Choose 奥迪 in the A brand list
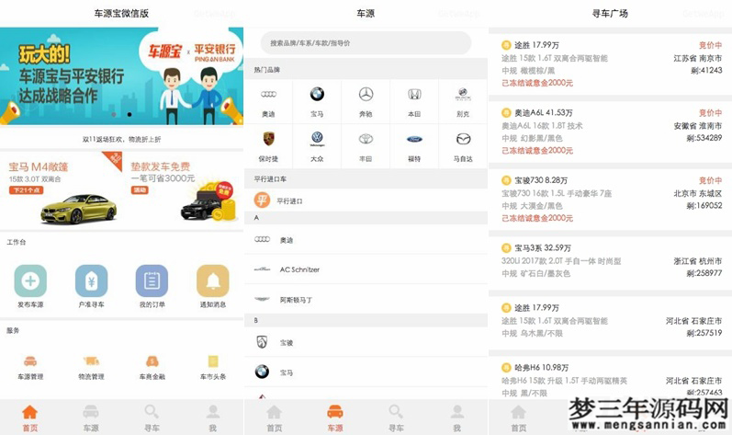 coord(366,239)
